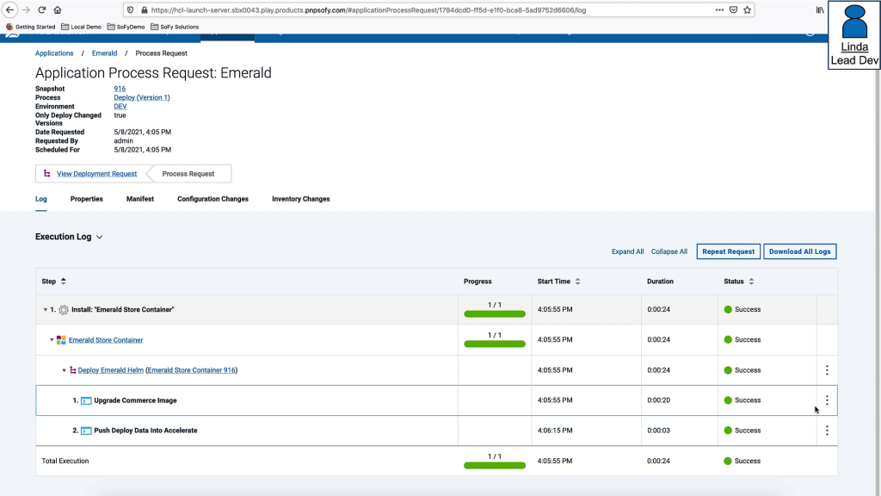Click the process icon beside View Deployment Request
The image size is (881, 496).
(46, 174)
